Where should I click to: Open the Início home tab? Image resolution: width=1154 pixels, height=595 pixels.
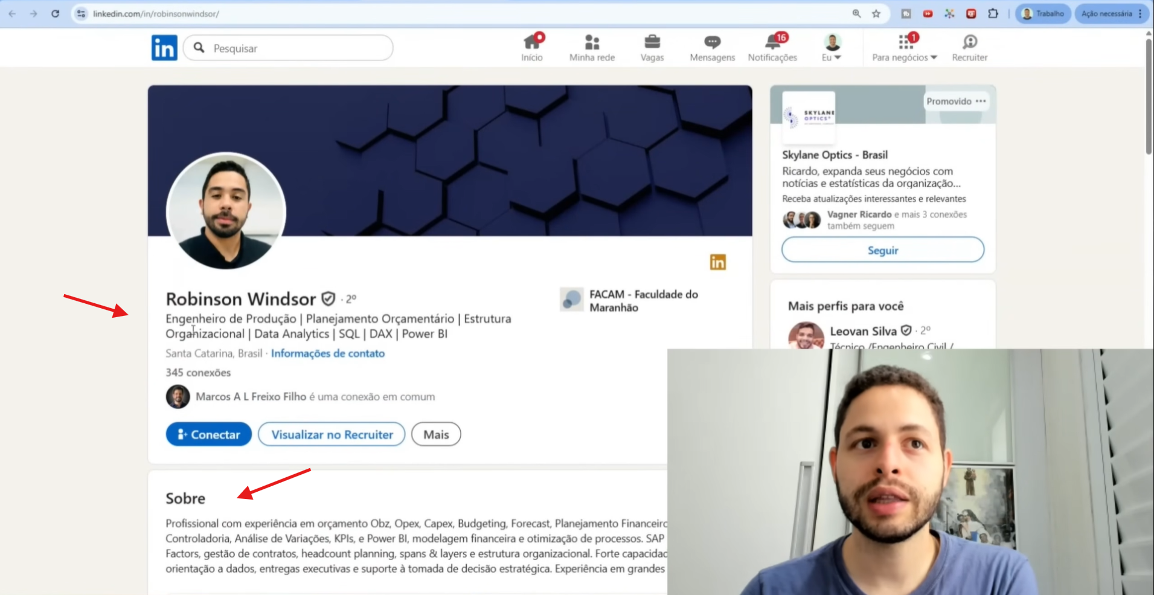coord(532,48)
